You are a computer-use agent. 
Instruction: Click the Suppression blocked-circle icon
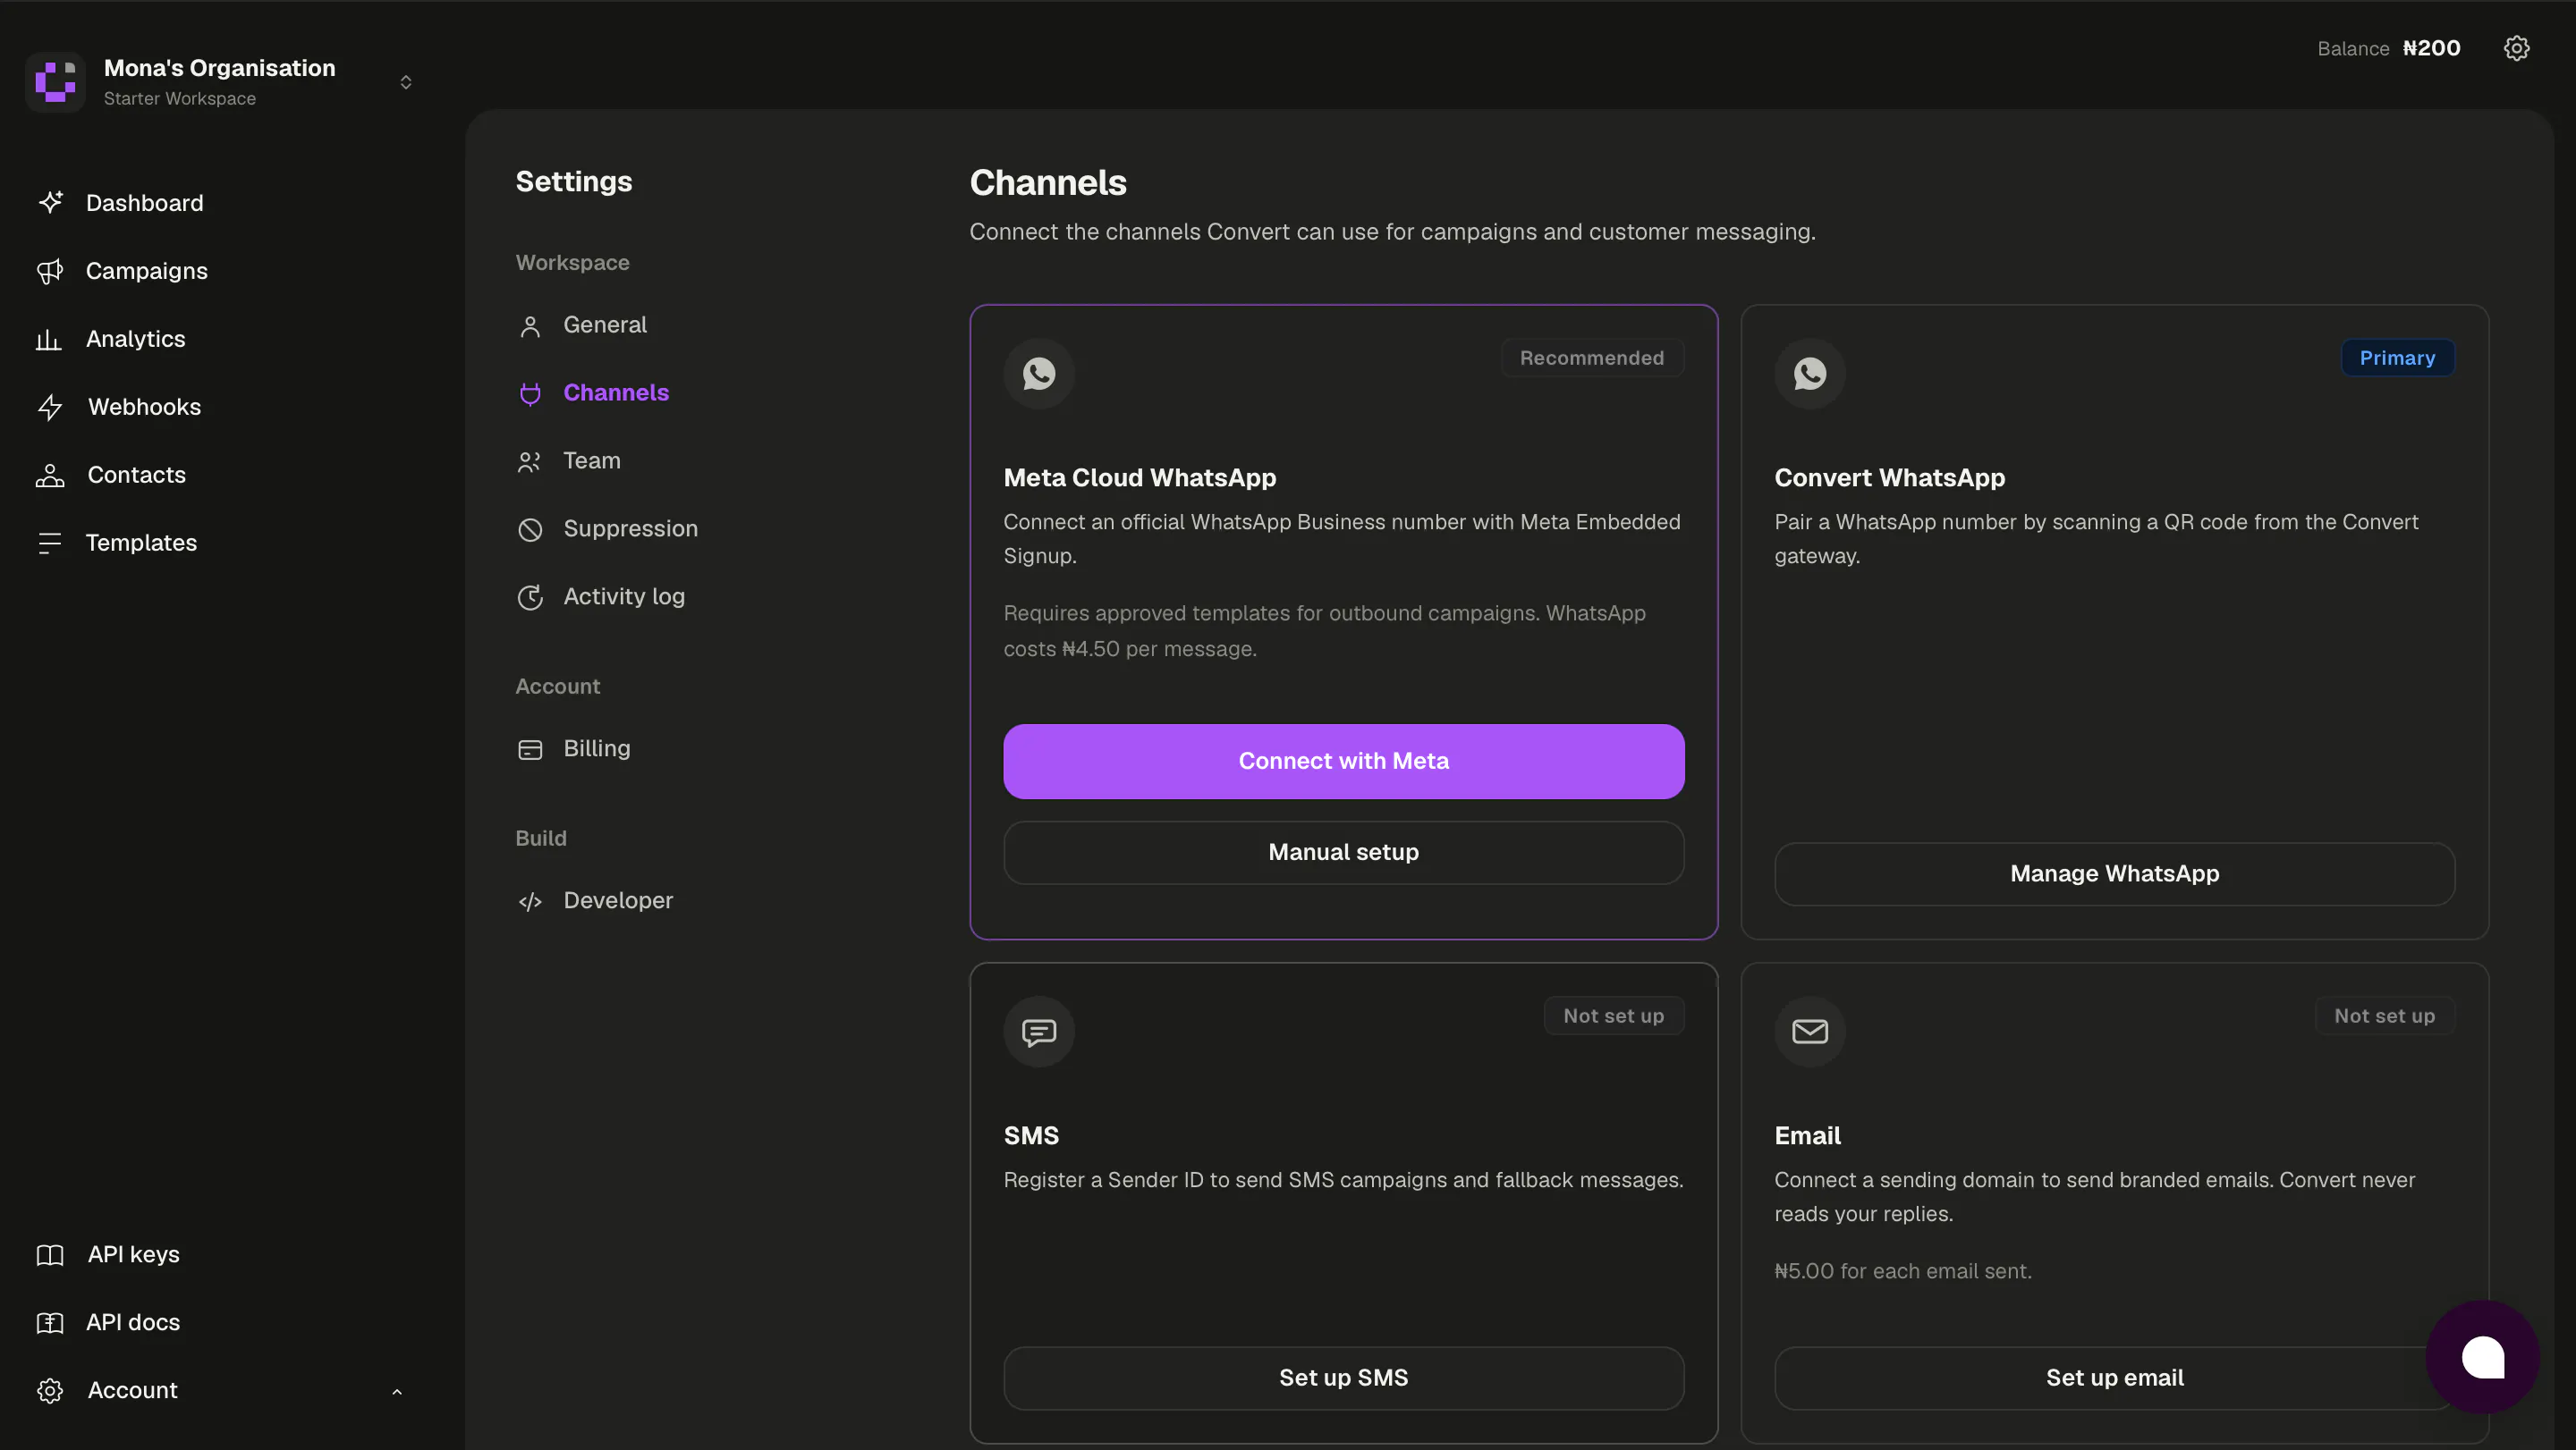coord(530,529)
